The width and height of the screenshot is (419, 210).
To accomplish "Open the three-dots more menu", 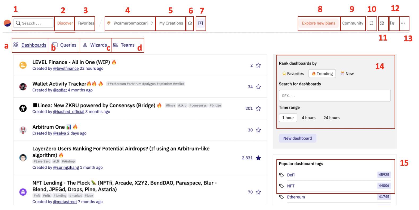I will (x=403, y=23).
